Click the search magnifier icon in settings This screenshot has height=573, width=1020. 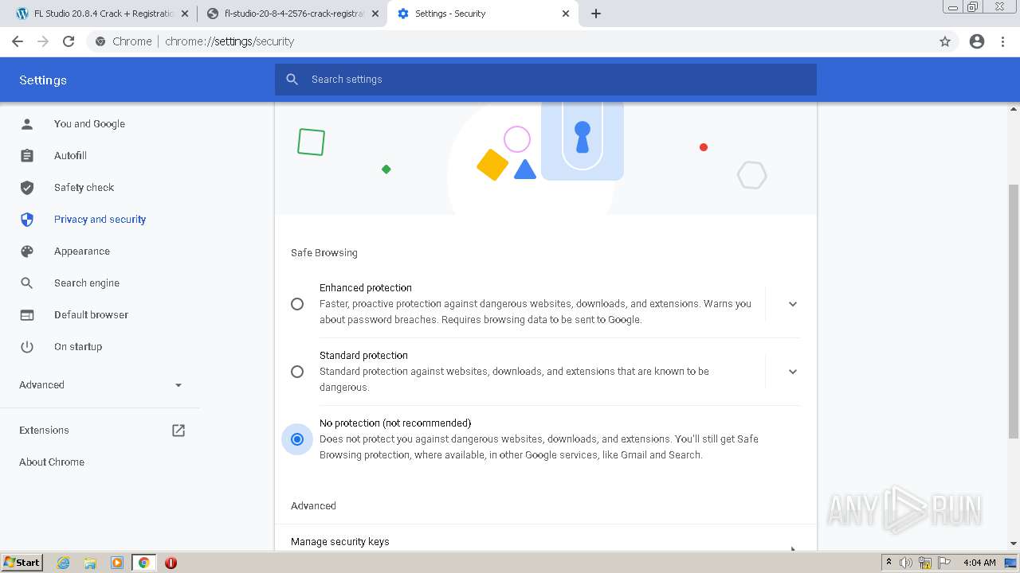click(x=292, y=80)
